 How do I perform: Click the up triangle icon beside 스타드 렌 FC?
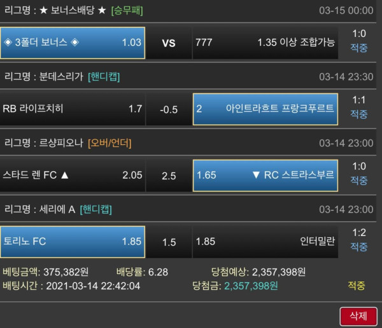pos(65,175)
